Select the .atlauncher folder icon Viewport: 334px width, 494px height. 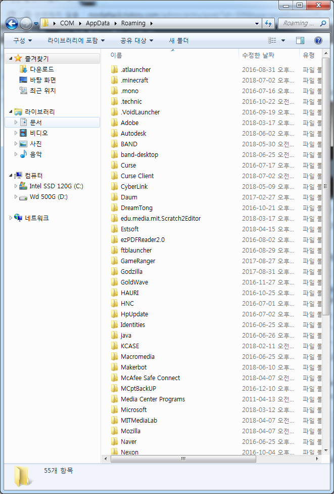point(115,69)
